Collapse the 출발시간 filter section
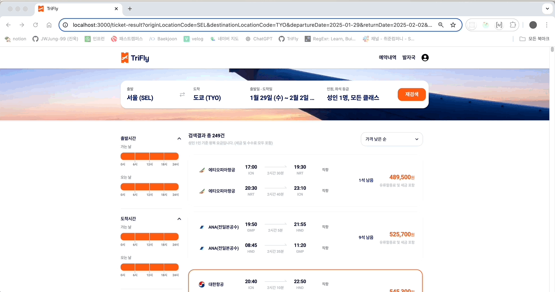Screen dimensions: 555x292 [179, 138]
